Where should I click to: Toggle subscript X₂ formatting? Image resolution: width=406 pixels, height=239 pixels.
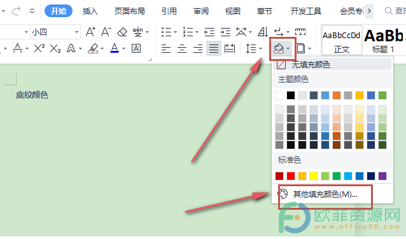pyautogui.click(x=55, y=48)
